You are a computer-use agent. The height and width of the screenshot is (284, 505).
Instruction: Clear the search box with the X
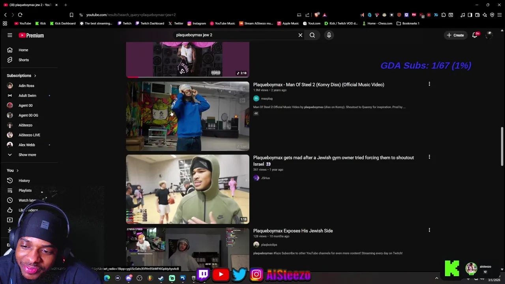pos(300,35)
